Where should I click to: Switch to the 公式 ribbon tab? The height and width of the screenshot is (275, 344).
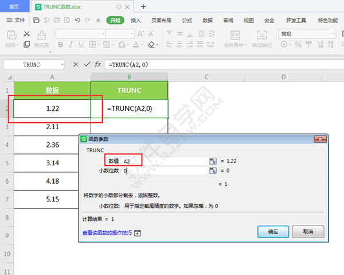pos(187,20)
